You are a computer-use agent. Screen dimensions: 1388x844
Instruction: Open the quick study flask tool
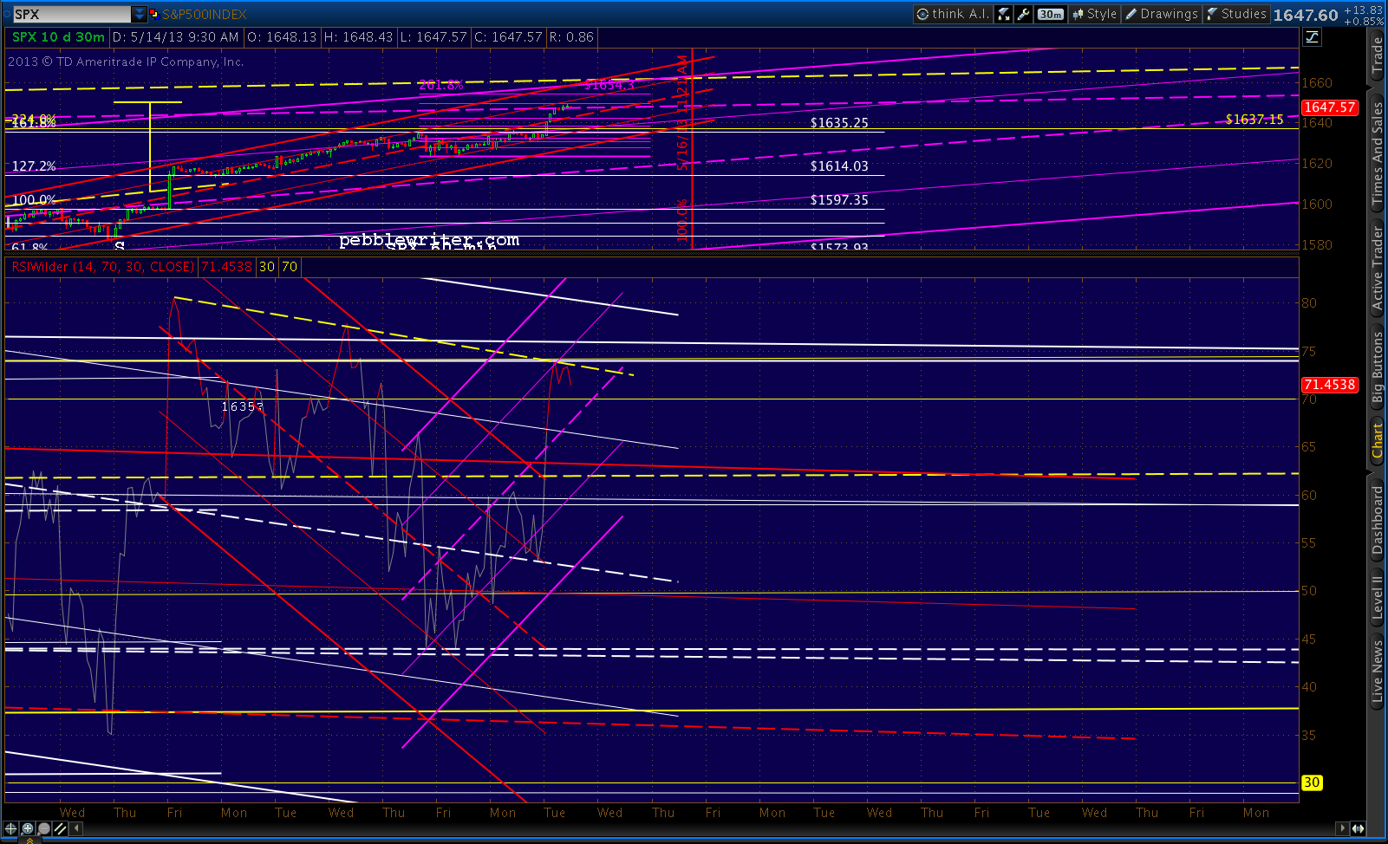coord(1004,14)
